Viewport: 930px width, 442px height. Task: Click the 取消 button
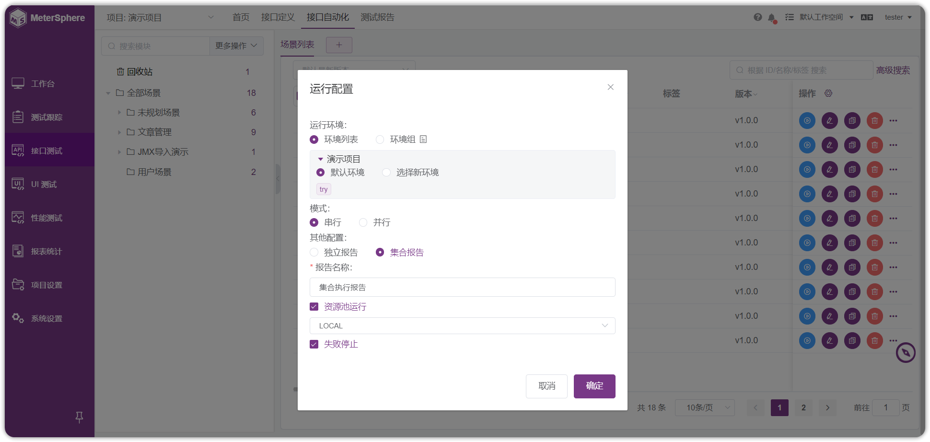coord(546,386)
